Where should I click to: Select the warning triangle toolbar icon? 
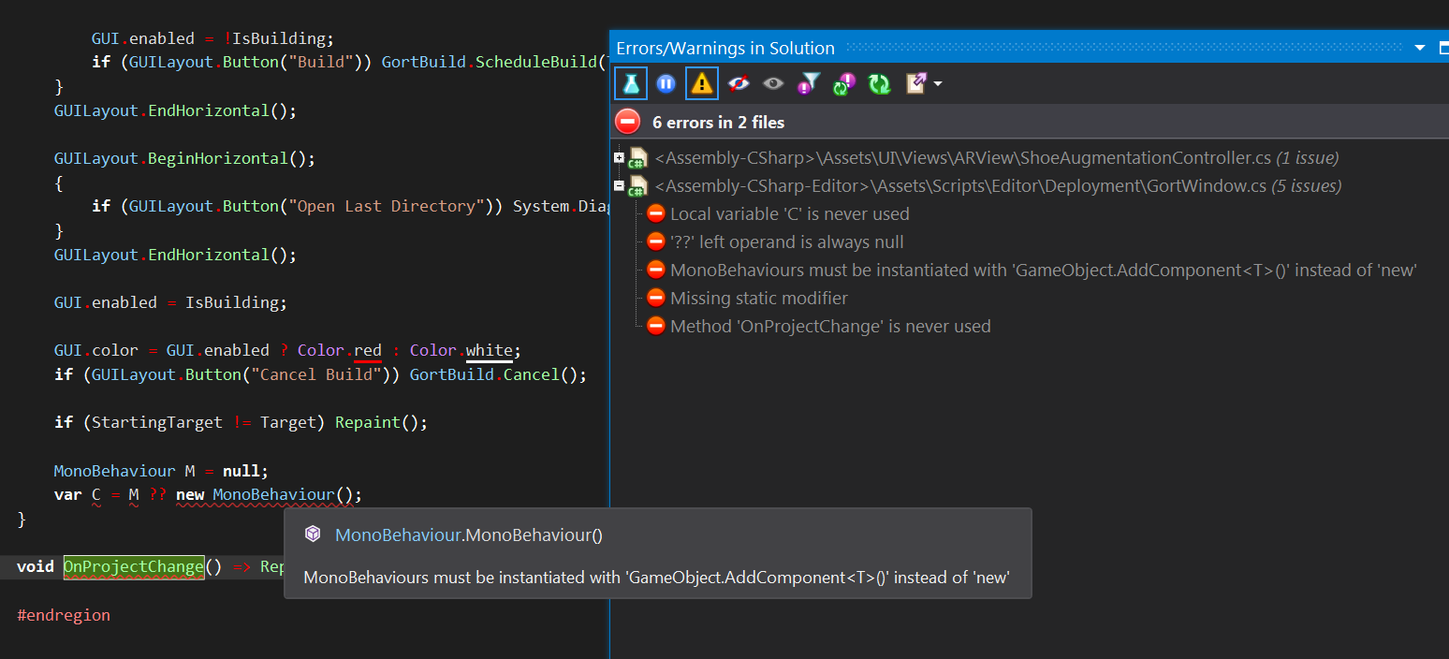[x=701, y=82]
